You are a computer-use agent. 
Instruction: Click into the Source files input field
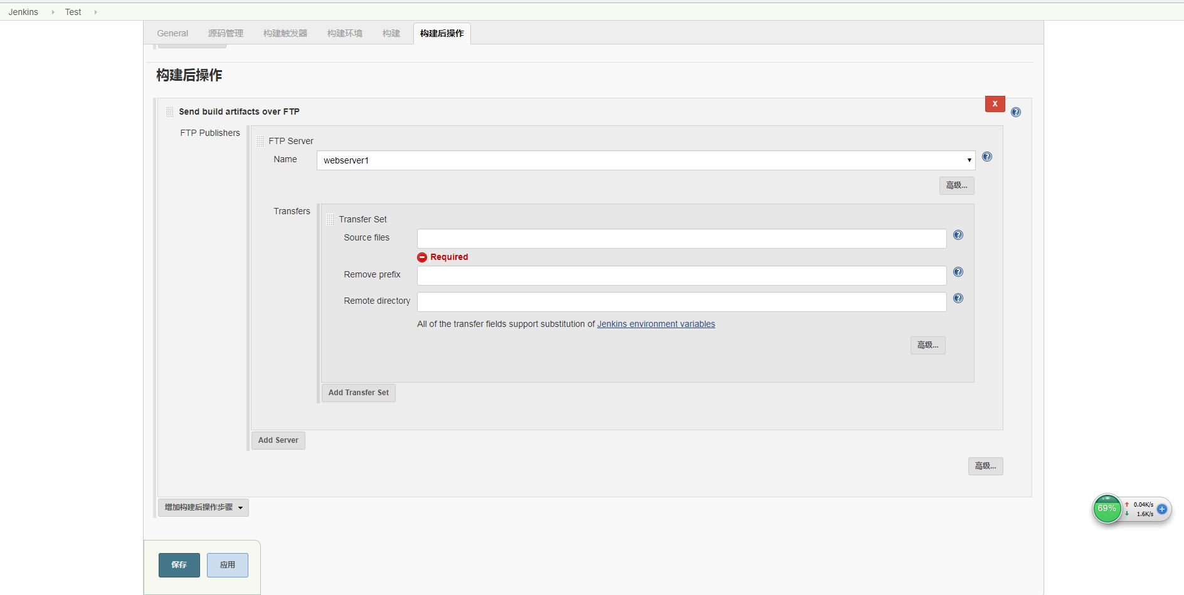point(681,239)
